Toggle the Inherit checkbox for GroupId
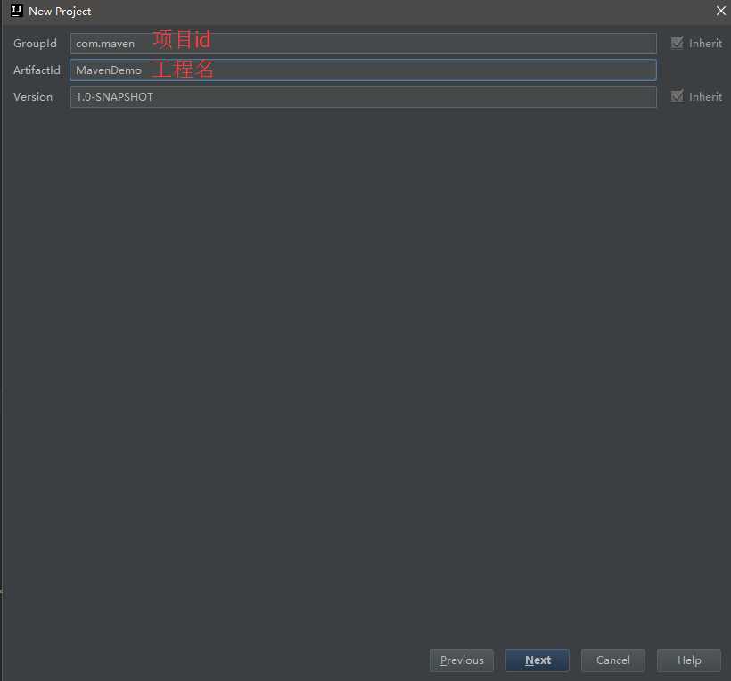Image resolution: width=731 pixels, height=681 pixels. 677,43
